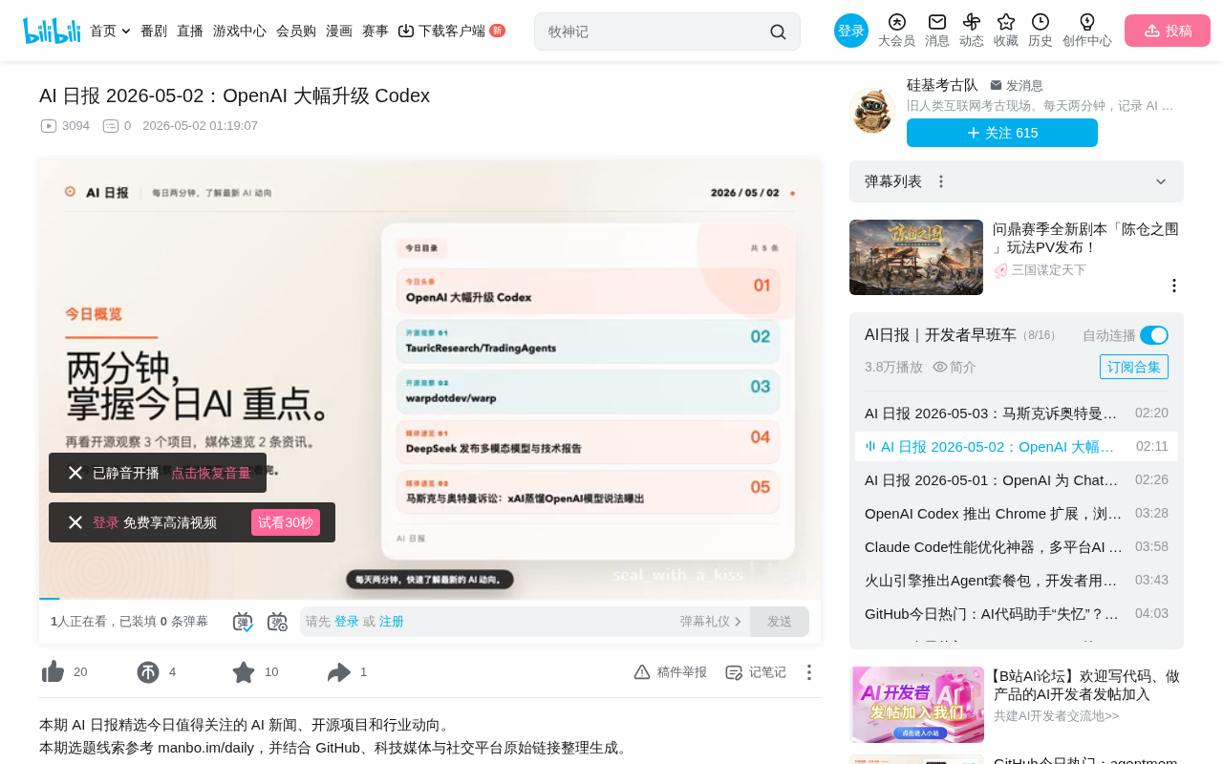This screenshot has width=1223, height=764.
Task: Expand the 弹幕列表 panel chevron
Action: pos(1161,181)
